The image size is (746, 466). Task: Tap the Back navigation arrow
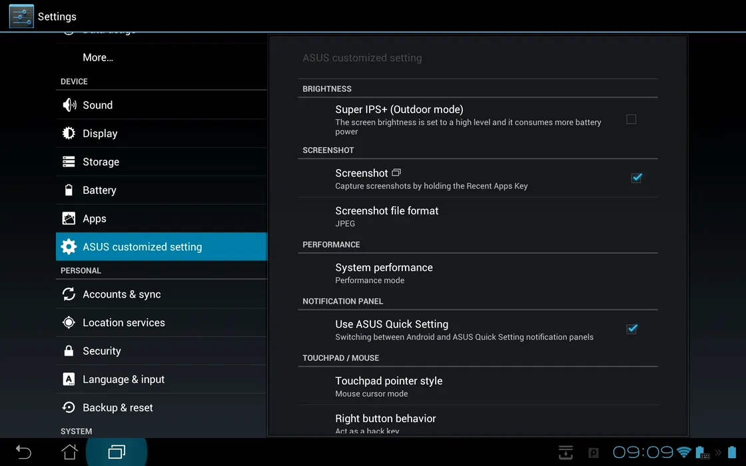(x=23, y=452)
